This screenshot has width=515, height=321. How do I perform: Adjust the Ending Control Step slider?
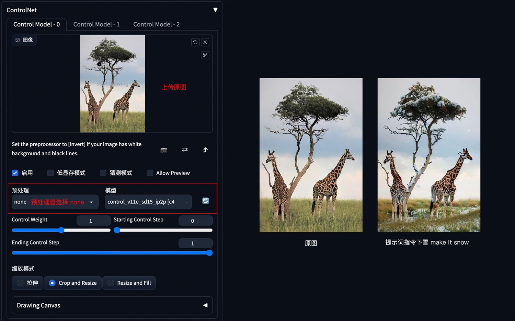click(x=112, y=253)
